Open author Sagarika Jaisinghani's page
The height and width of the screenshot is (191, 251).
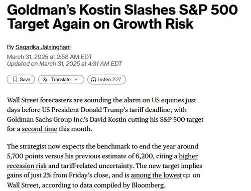[43, 47]
